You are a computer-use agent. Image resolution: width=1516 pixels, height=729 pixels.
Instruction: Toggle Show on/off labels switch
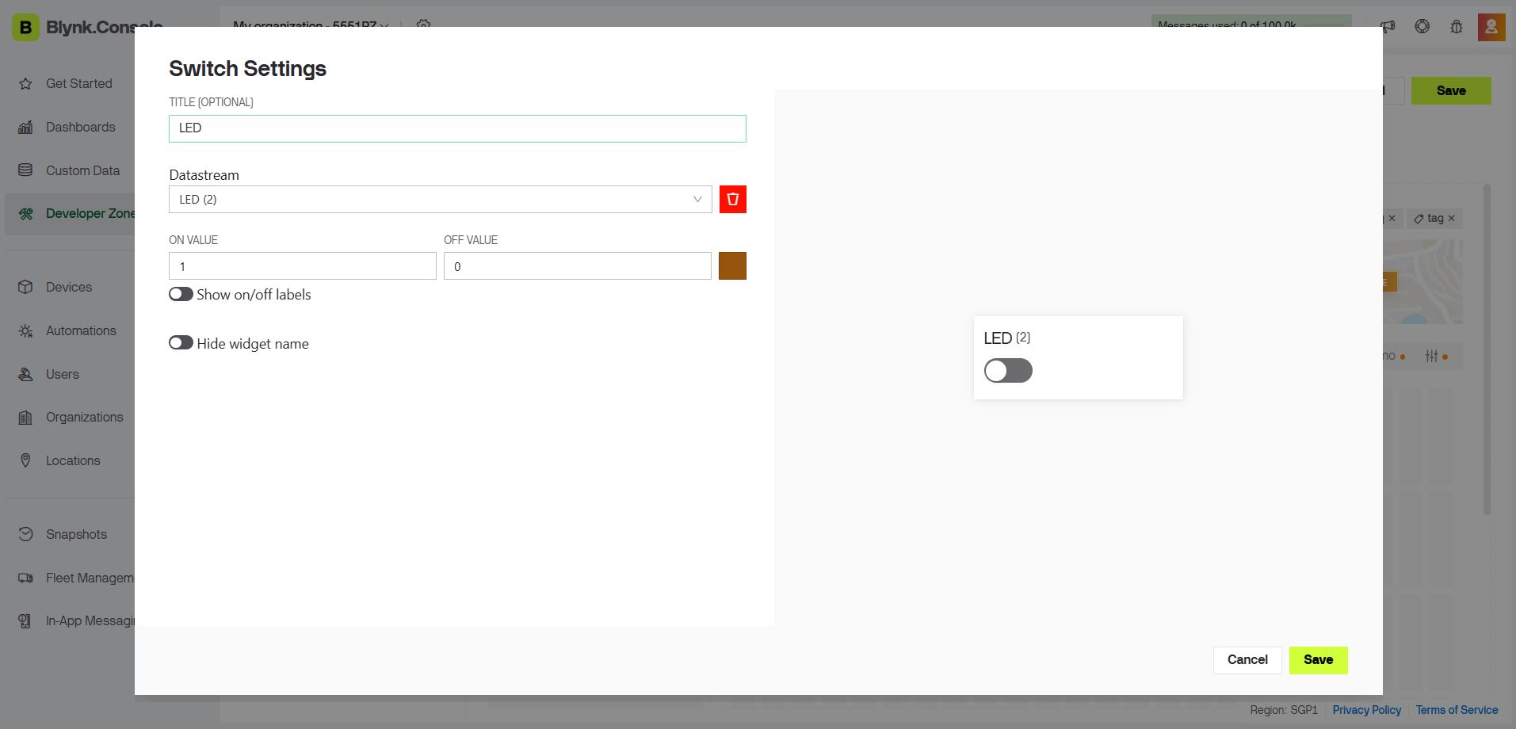pyautogui.click(x=181, y=294)
